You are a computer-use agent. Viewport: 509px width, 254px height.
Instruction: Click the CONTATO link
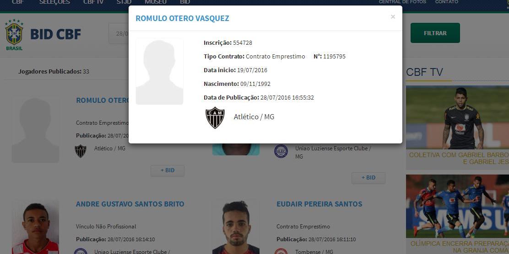[447, 2]
